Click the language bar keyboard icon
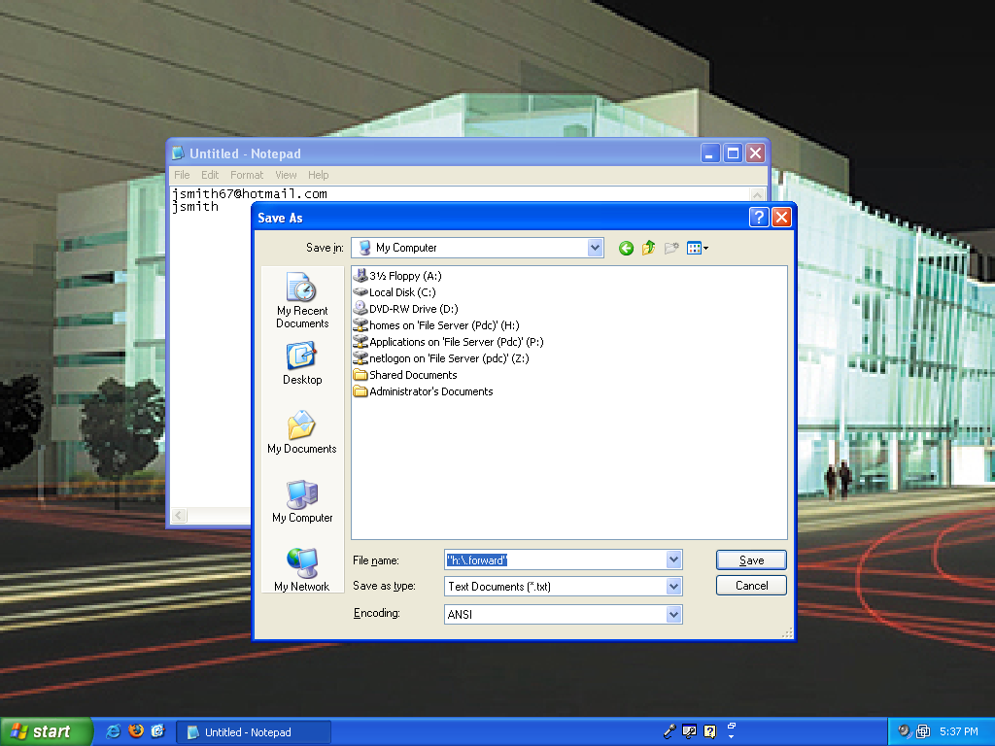995x746 pixels. [x=689, y=731]
